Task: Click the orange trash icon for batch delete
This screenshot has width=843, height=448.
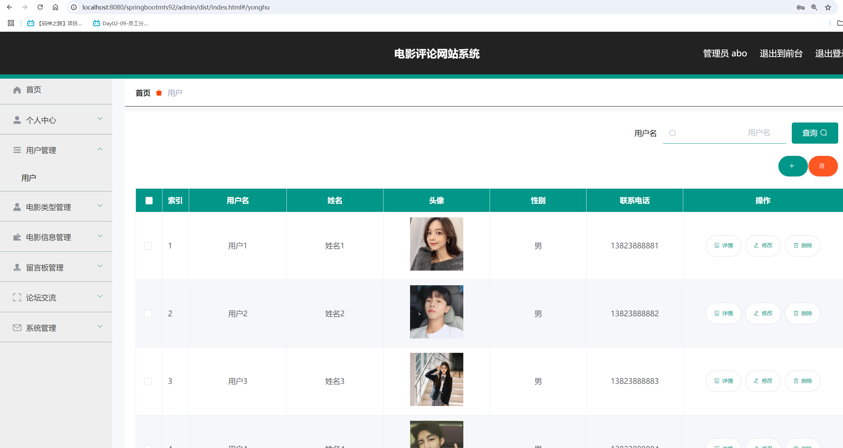Action: point(823,166)
